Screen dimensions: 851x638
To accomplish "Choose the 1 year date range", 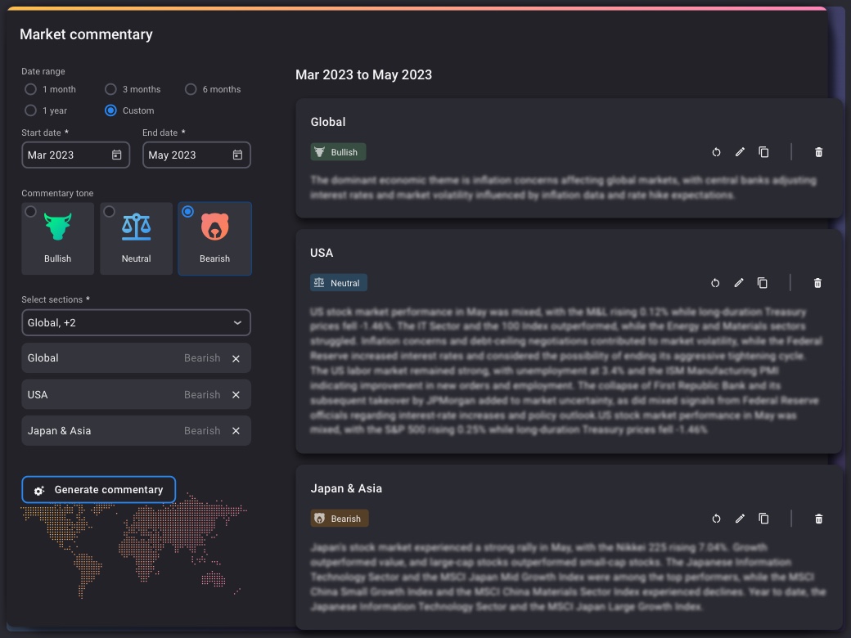I will pos(31,110).
